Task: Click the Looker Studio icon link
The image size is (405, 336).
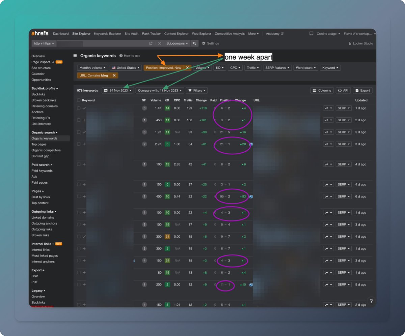Action: pos(360,43)
